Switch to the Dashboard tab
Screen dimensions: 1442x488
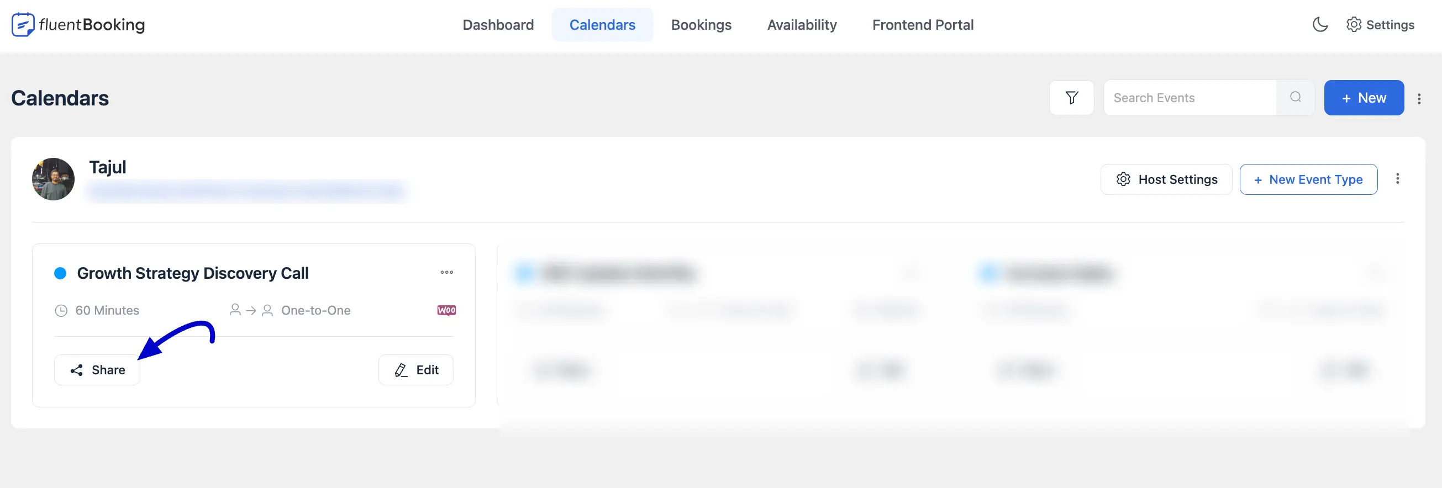(498, 25)
